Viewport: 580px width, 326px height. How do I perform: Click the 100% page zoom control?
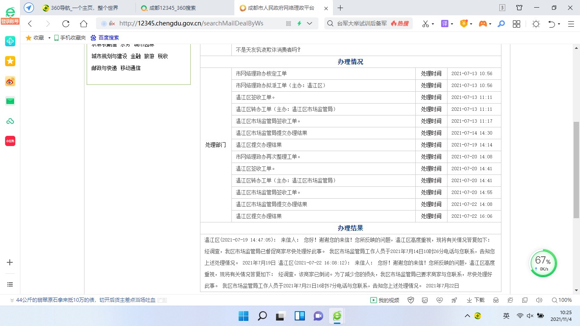tap(561, 300)
